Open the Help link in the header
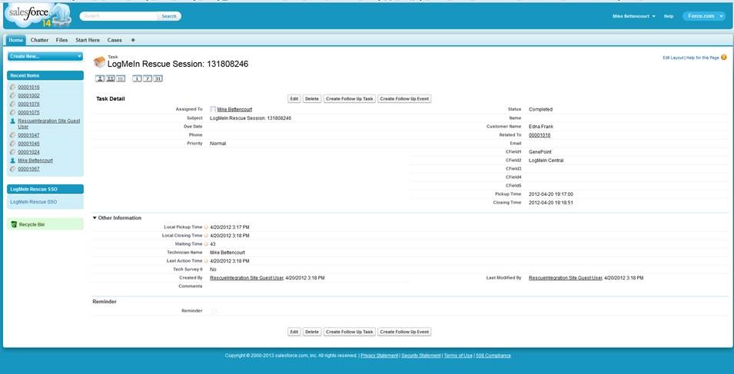This screenshot has height=374, width=734. 669,16
